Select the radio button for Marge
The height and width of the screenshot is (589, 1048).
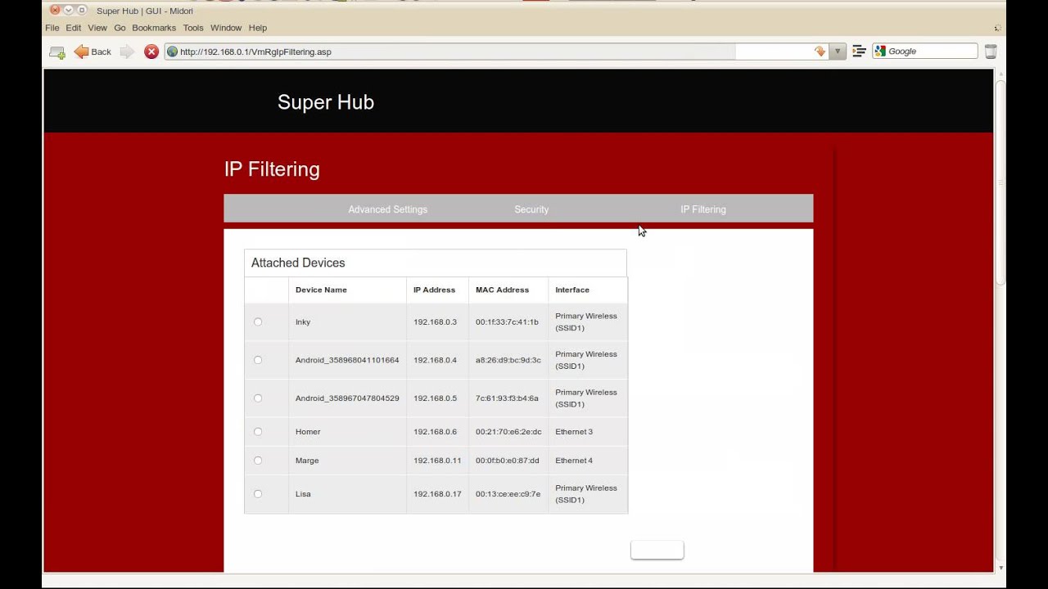258,461
